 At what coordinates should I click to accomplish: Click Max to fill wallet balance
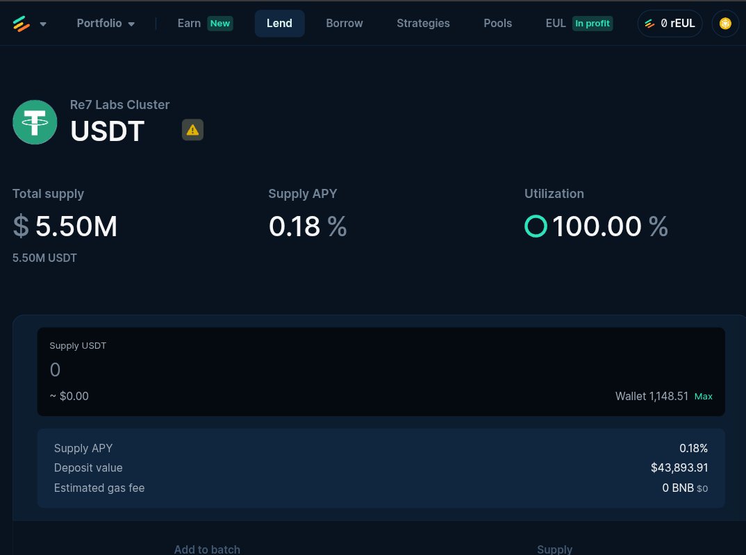703,396
